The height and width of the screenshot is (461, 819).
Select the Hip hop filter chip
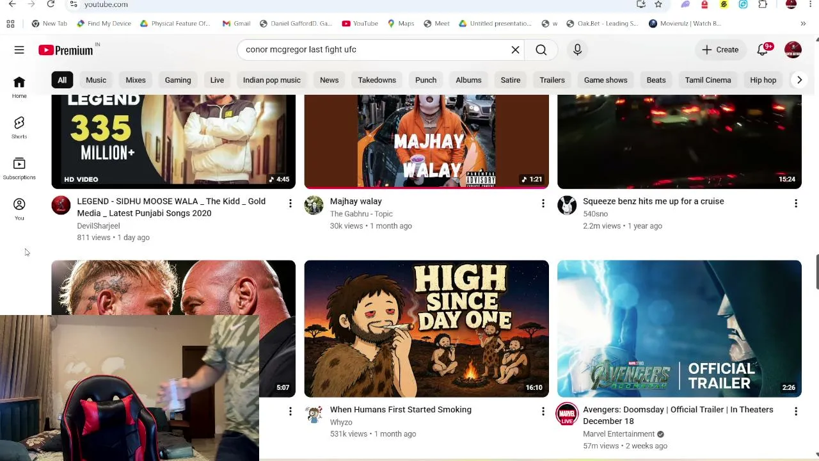(763, 80)
